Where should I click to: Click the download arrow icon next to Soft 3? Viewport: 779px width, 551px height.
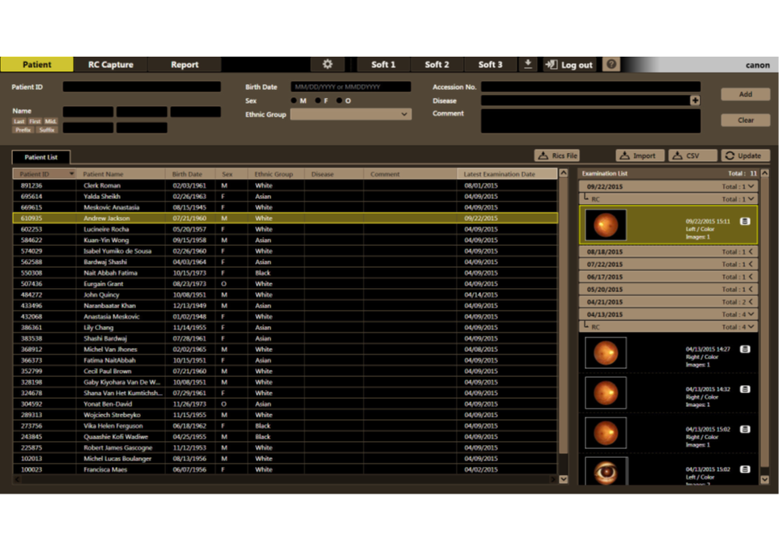pos(528,65)
